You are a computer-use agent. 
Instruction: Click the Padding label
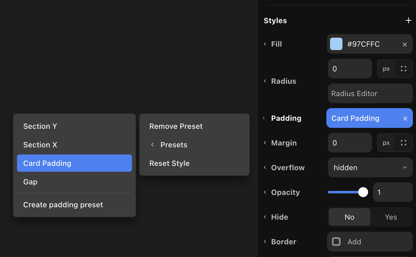[286, 118]
